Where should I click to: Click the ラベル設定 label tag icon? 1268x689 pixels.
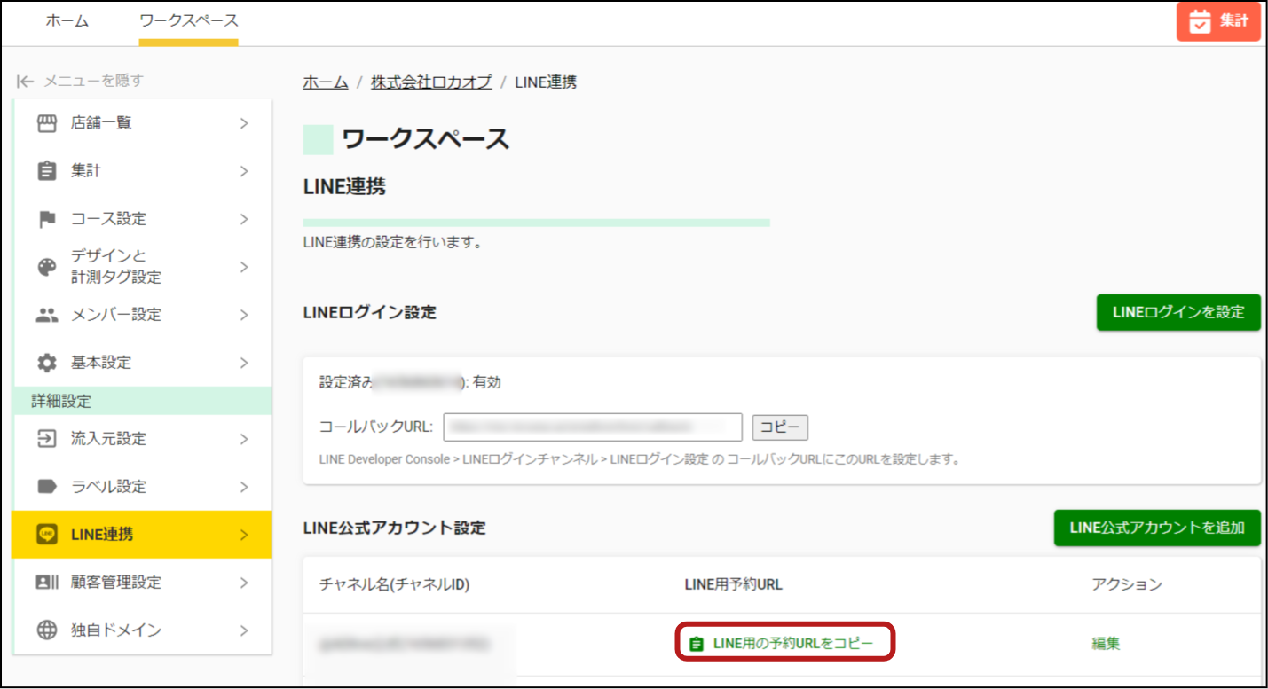(x=47, y=487)
